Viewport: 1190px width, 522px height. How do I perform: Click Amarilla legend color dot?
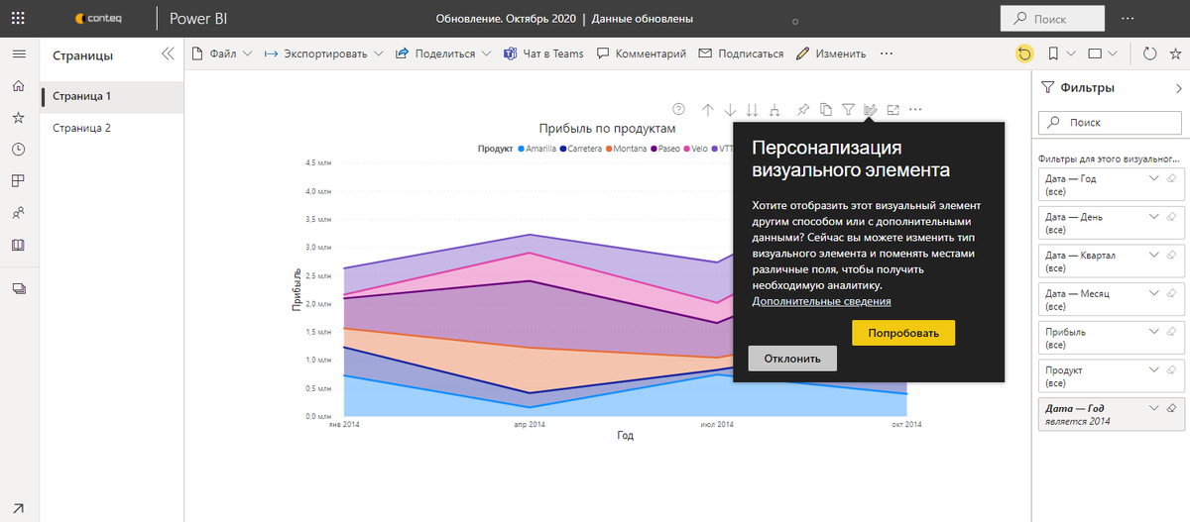(521, 149)
